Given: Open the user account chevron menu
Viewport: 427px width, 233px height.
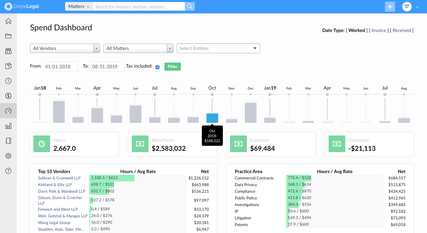Looking at the screenshot, I should pyautogui.click(x=416, y=7).
